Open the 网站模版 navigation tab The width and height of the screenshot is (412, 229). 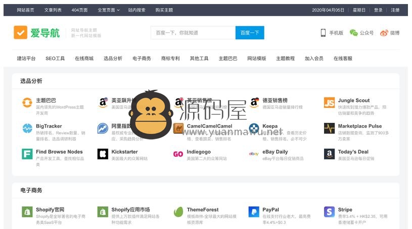257,58
